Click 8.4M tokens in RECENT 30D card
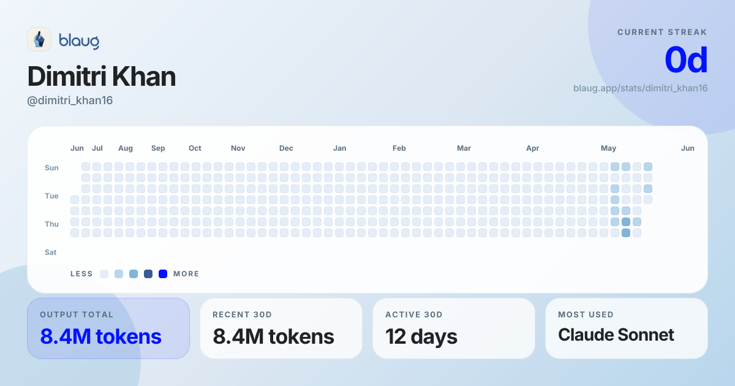This screenshot has width=735, height=386. pos(273,336)
